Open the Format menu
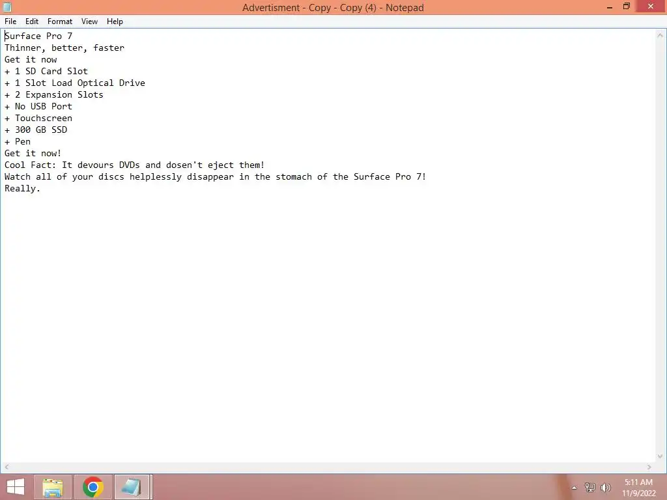Image resolution: width=667 pixels, height=500 pixels. (59, 21)
